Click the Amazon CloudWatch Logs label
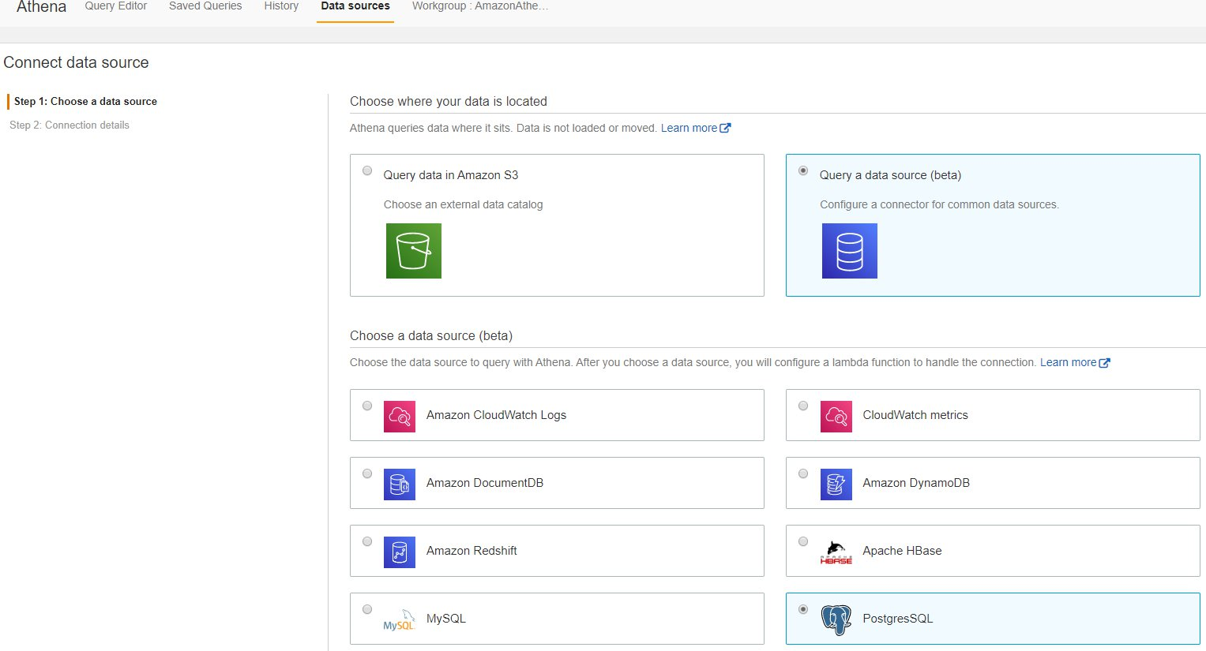Screen dimensions: 1206x651 pos(496,415)
